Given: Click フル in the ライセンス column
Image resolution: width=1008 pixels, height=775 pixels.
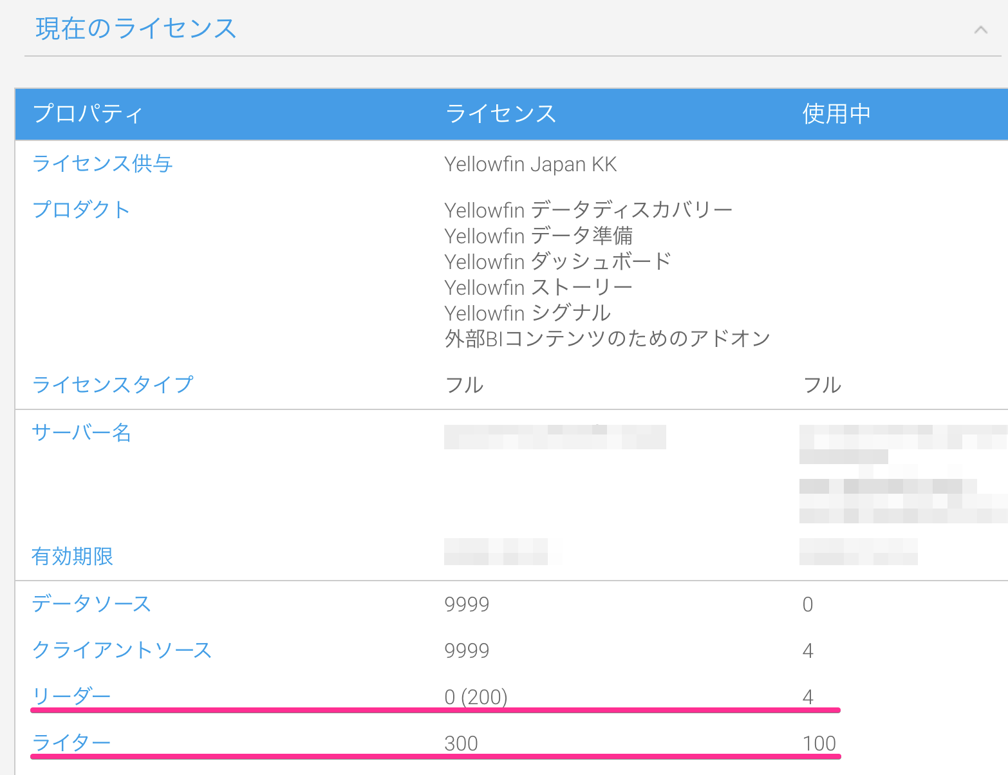Looking at the screenshot, I should 464,385.
